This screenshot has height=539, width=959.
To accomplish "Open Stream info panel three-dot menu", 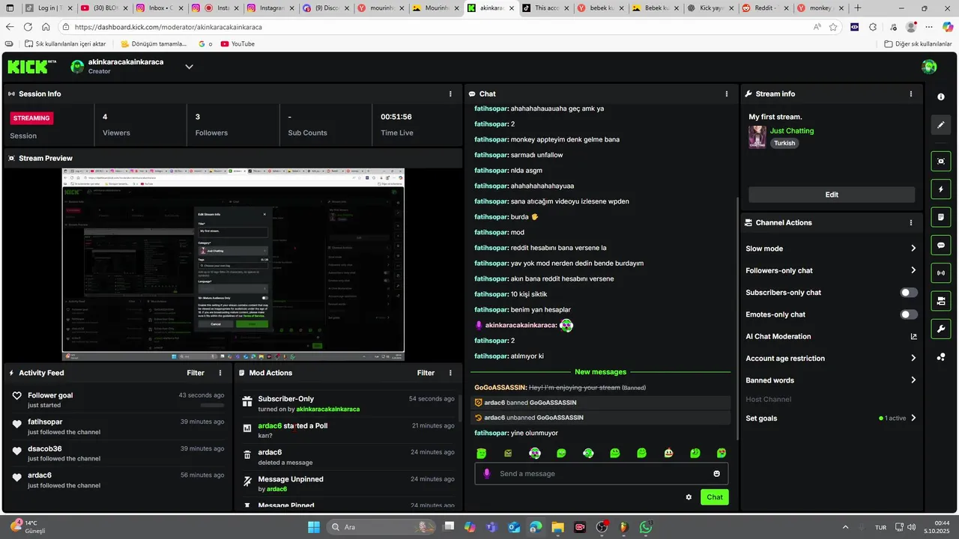I will (911, 94).
